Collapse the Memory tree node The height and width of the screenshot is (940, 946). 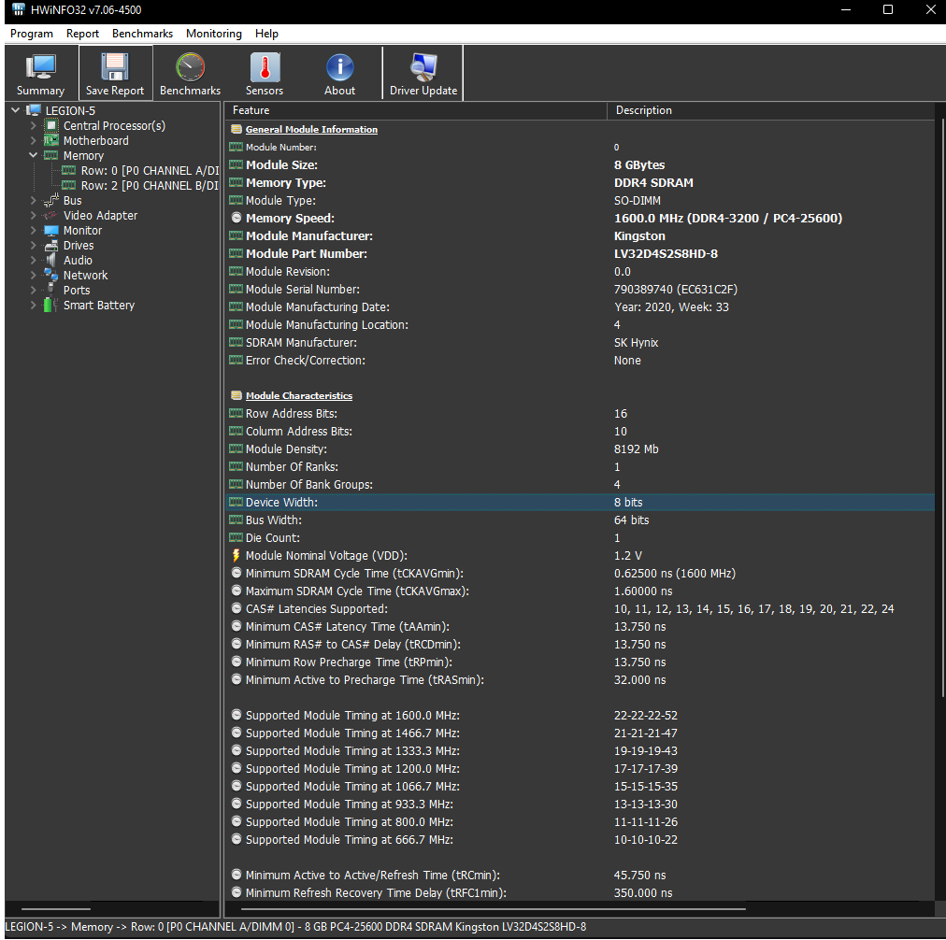(33, 155)
